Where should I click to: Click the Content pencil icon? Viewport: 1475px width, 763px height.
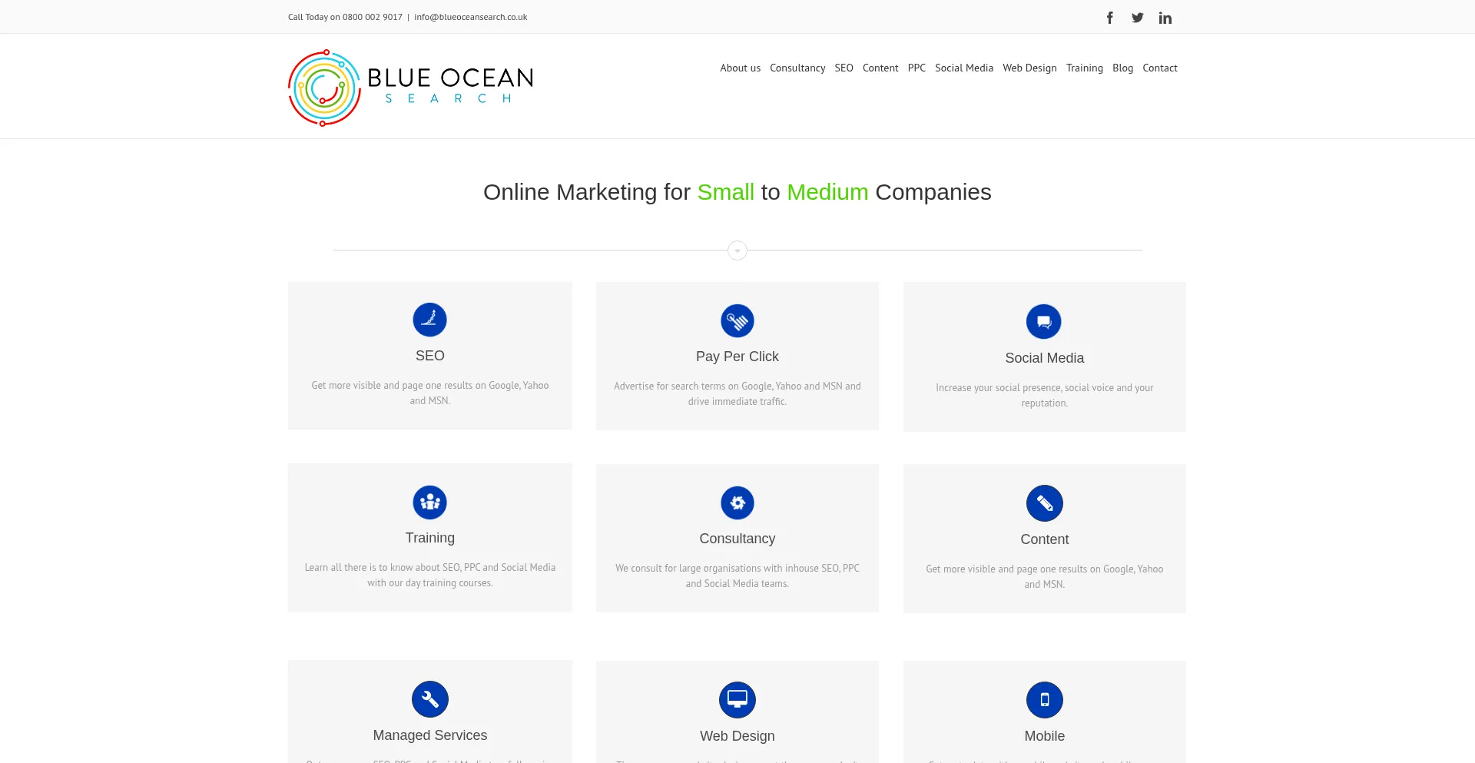(x=1044, y=503)
